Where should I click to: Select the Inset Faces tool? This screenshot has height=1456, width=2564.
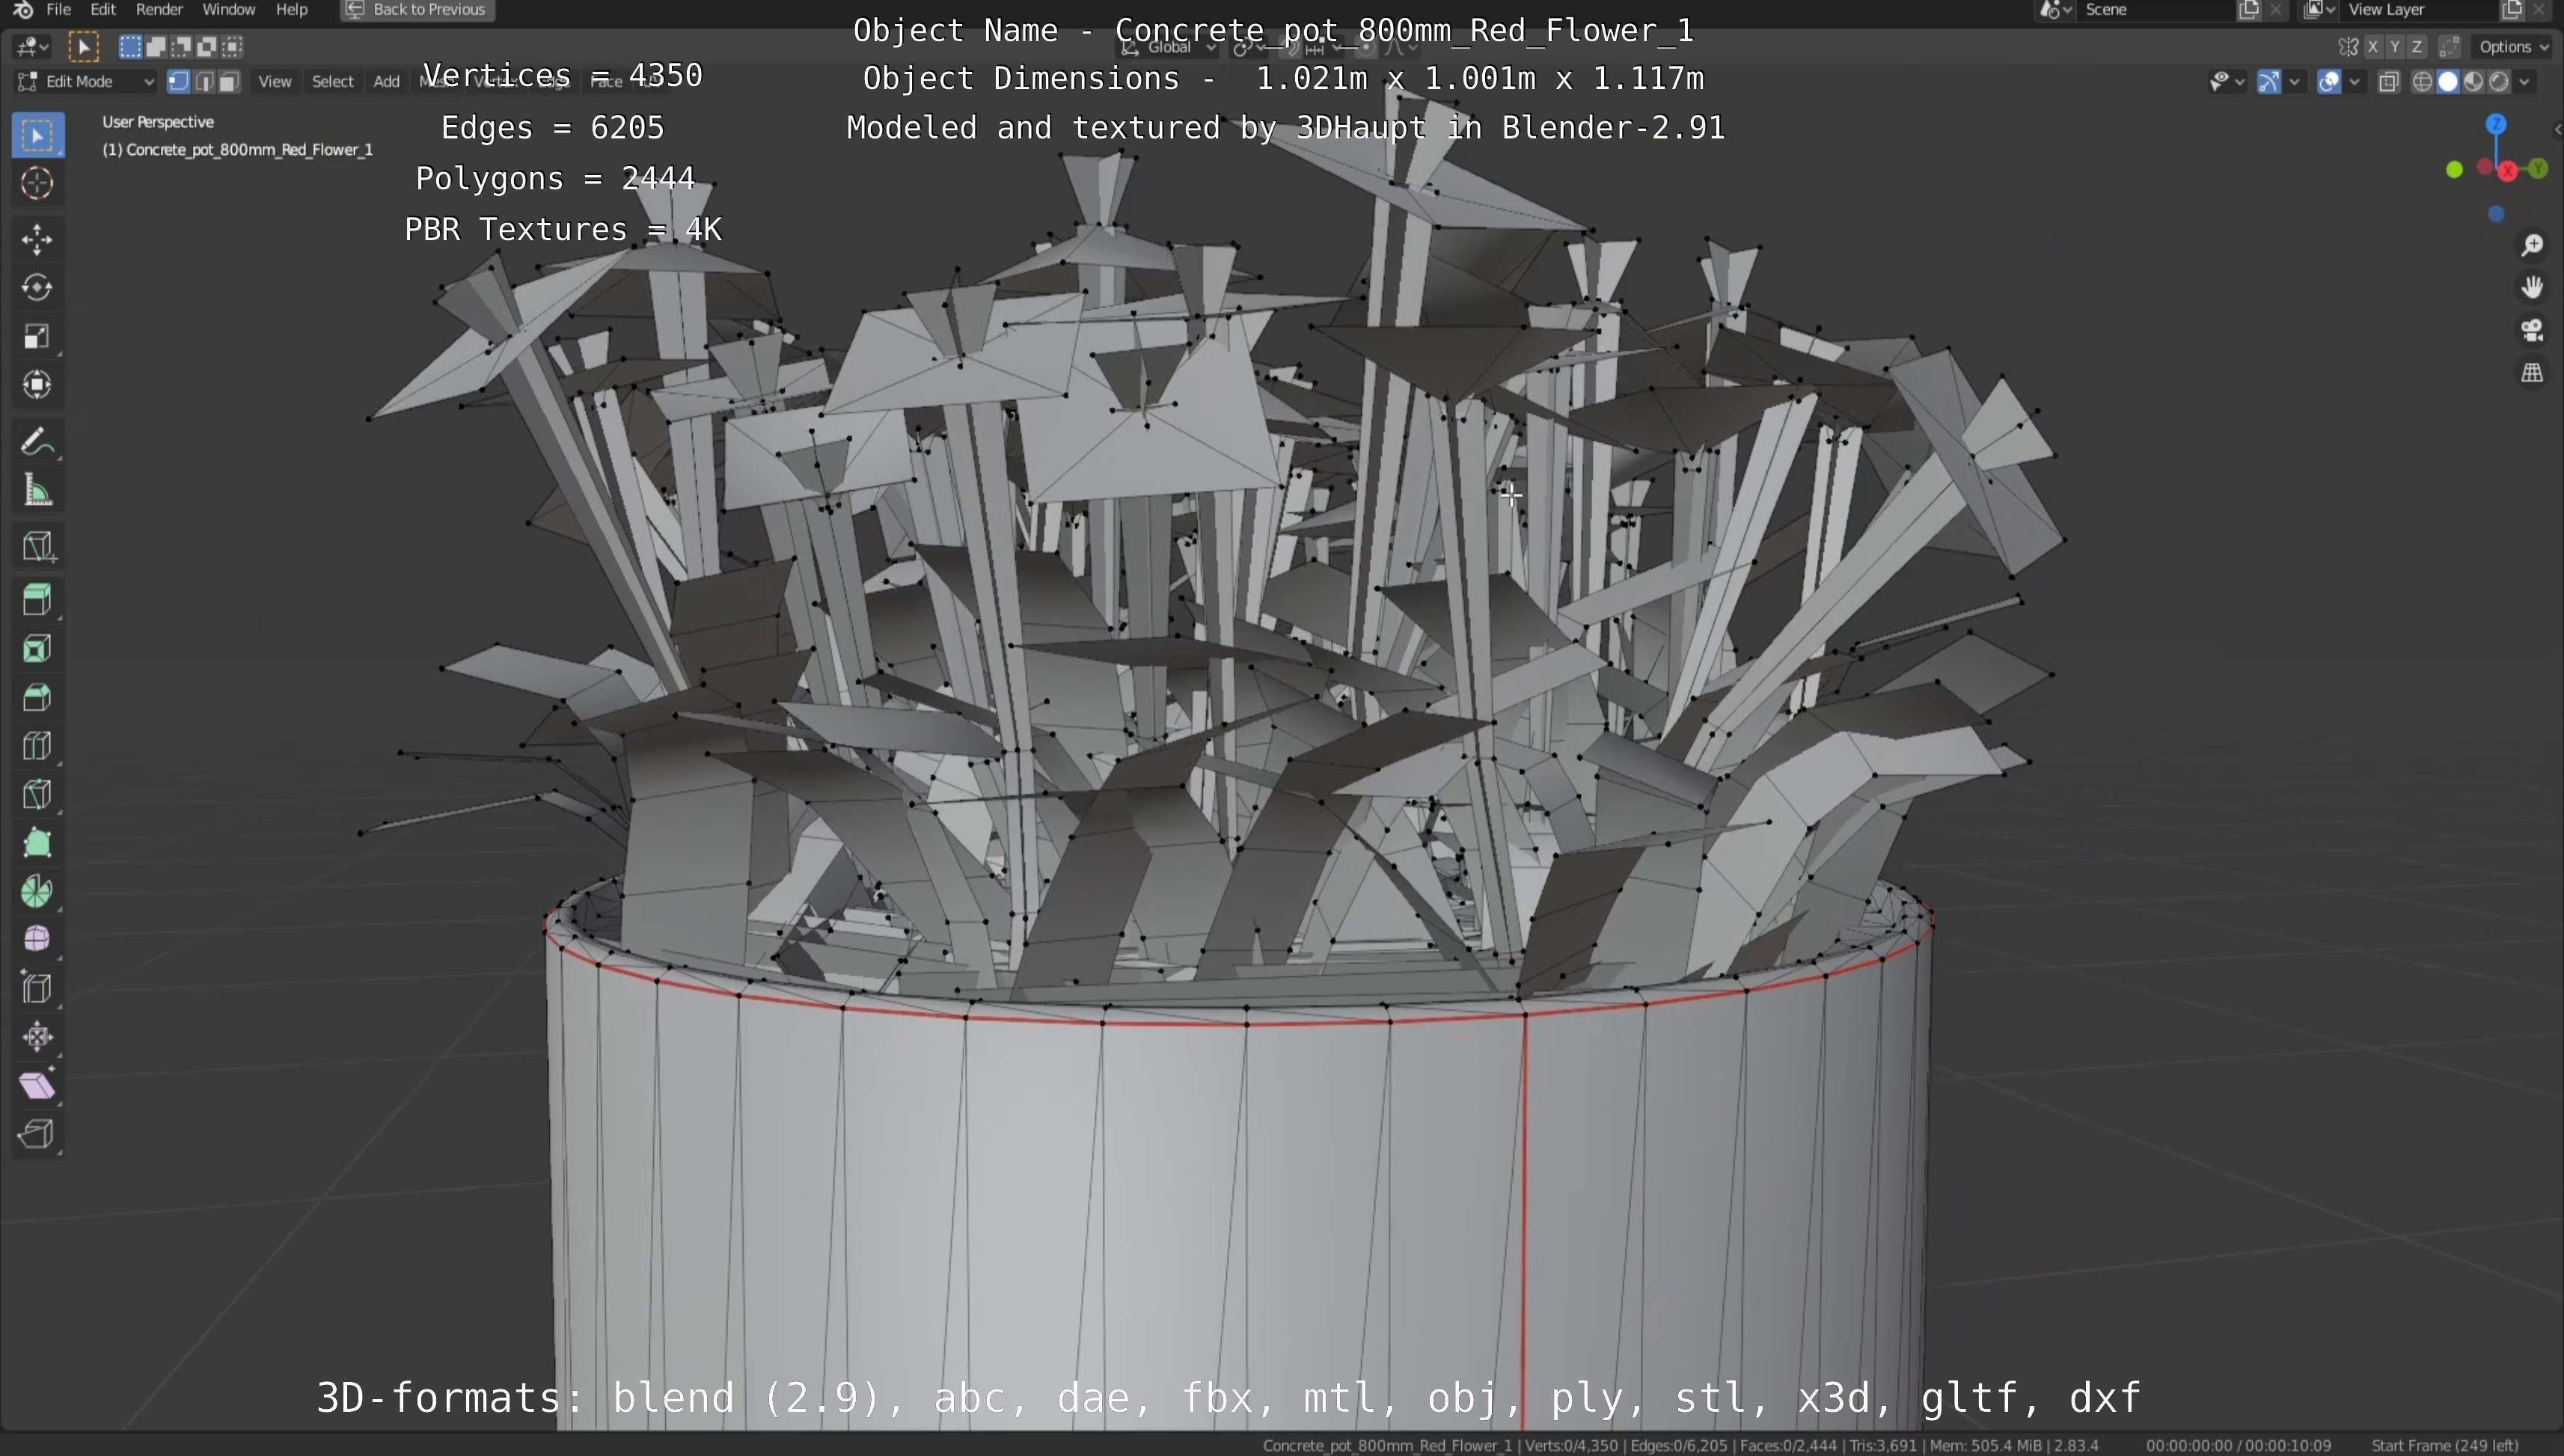38,649
